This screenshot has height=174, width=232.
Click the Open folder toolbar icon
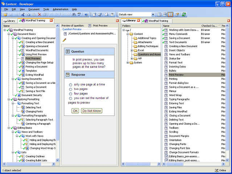click(x=6, y=14)
